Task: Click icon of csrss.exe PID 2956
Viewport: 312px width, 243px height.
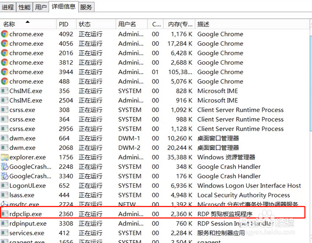Action: click(x=4, y=129)
